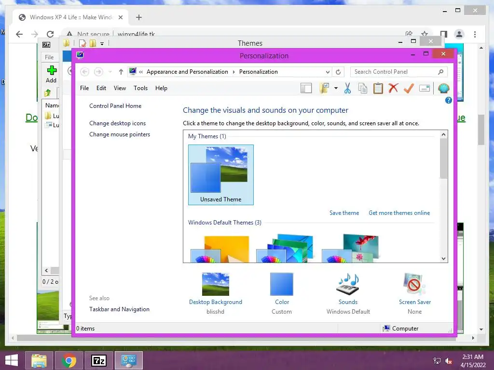Click the Back arrow in Personalization window
The width and height of the screenshot is (494, 370).
(84, 72)
